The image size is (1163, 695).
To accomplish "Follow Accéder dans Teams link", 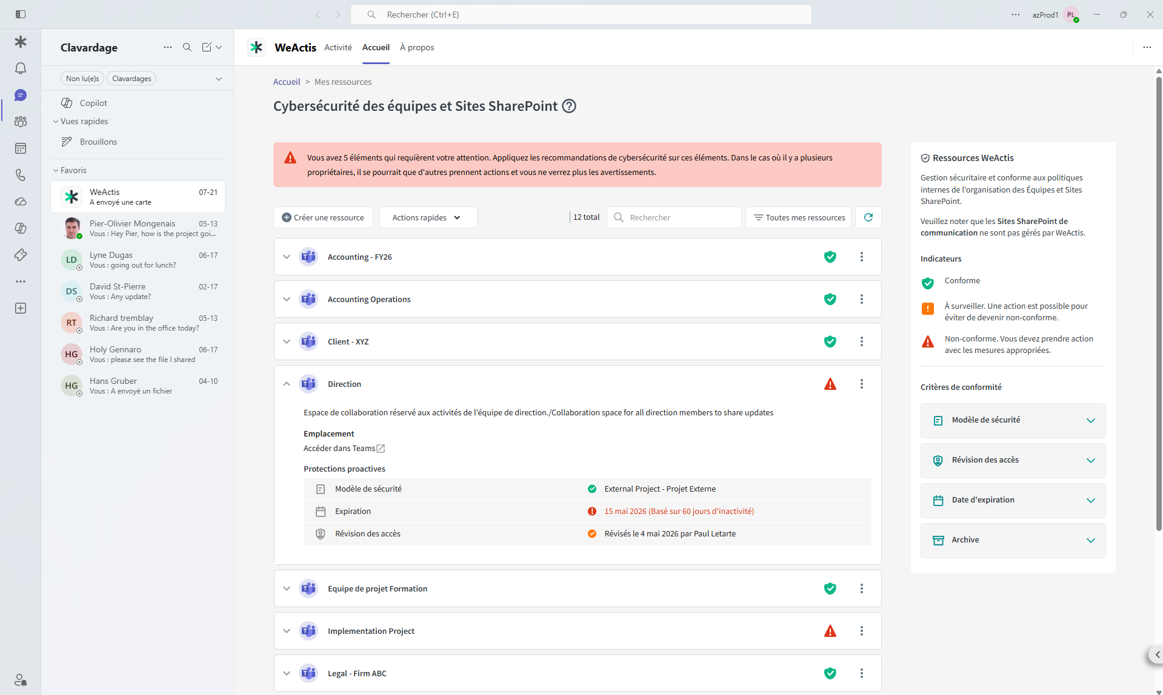I will (344, 448).
